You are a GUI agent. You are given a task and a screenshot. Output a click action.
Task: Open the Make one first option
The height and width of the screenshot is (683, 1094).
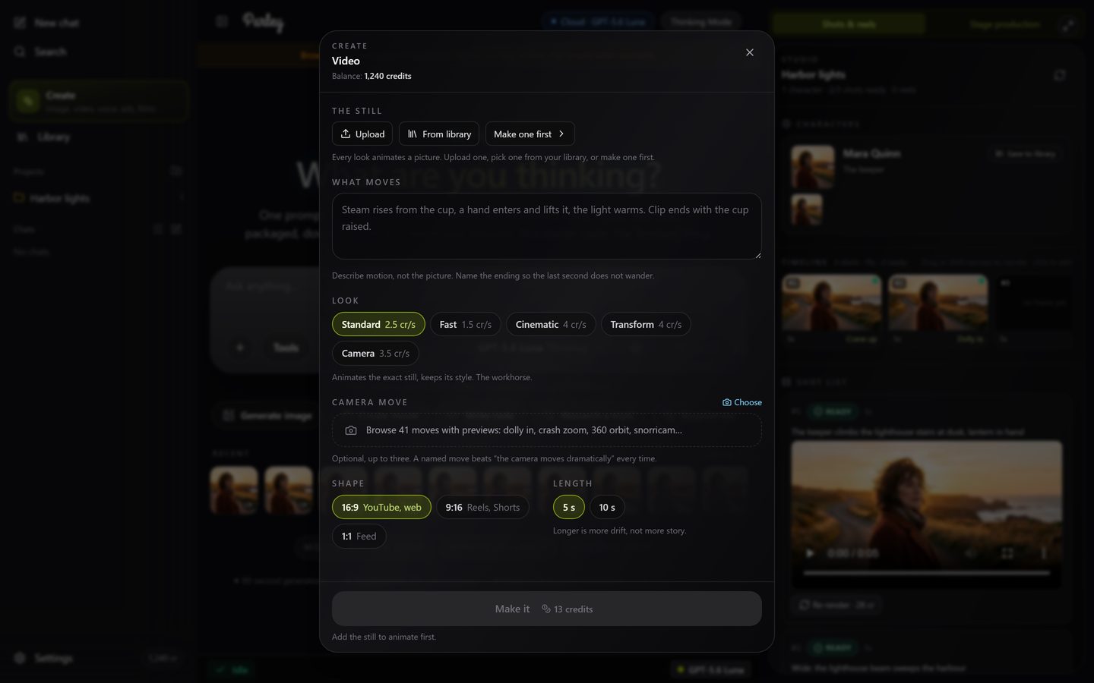pyautogui.click(x=530, y=134)
